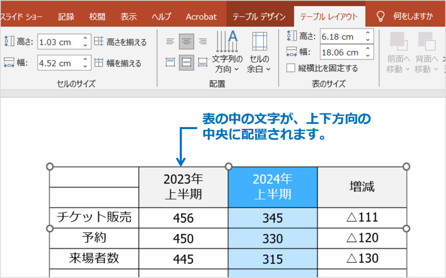Click cell value 345
This screenshot has width=446, height=278.
pyautogui.click(x=273, y=218)
